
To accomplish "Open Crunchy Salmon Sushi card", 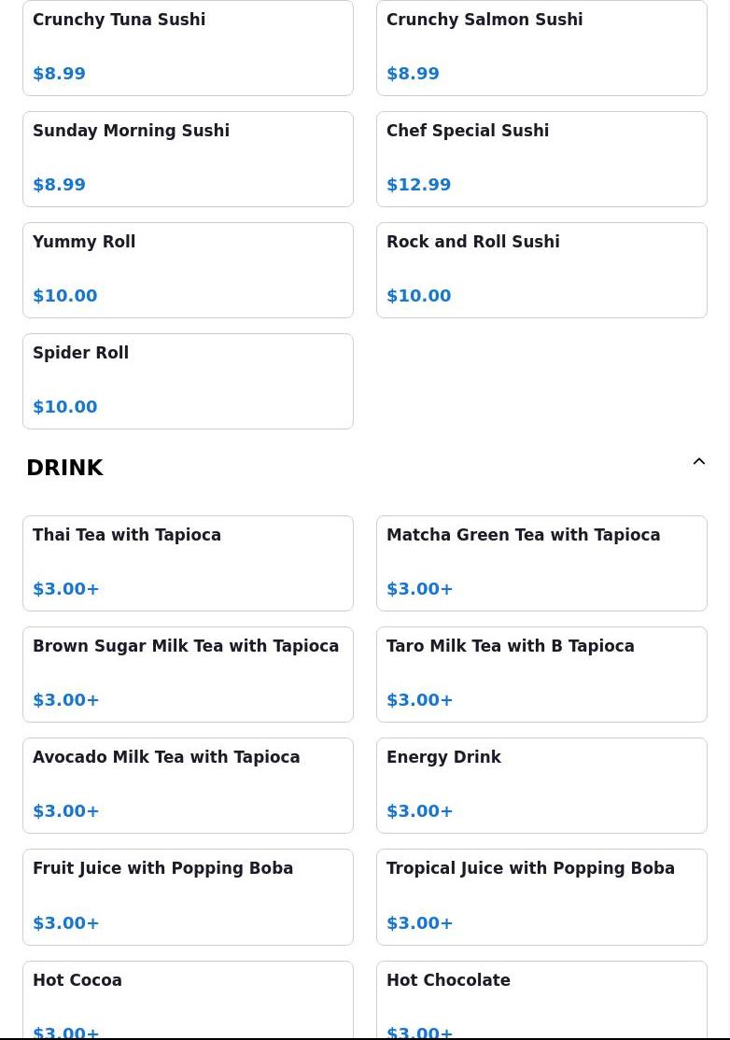I will pos(541,48).
